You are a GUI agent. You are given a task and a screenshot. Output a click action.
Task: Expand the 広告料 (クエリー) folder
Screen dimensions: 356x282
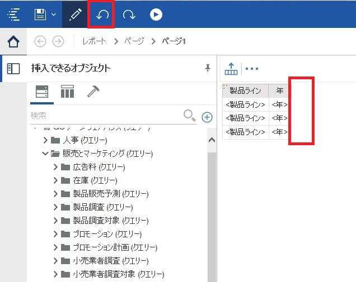click(55, 167)
